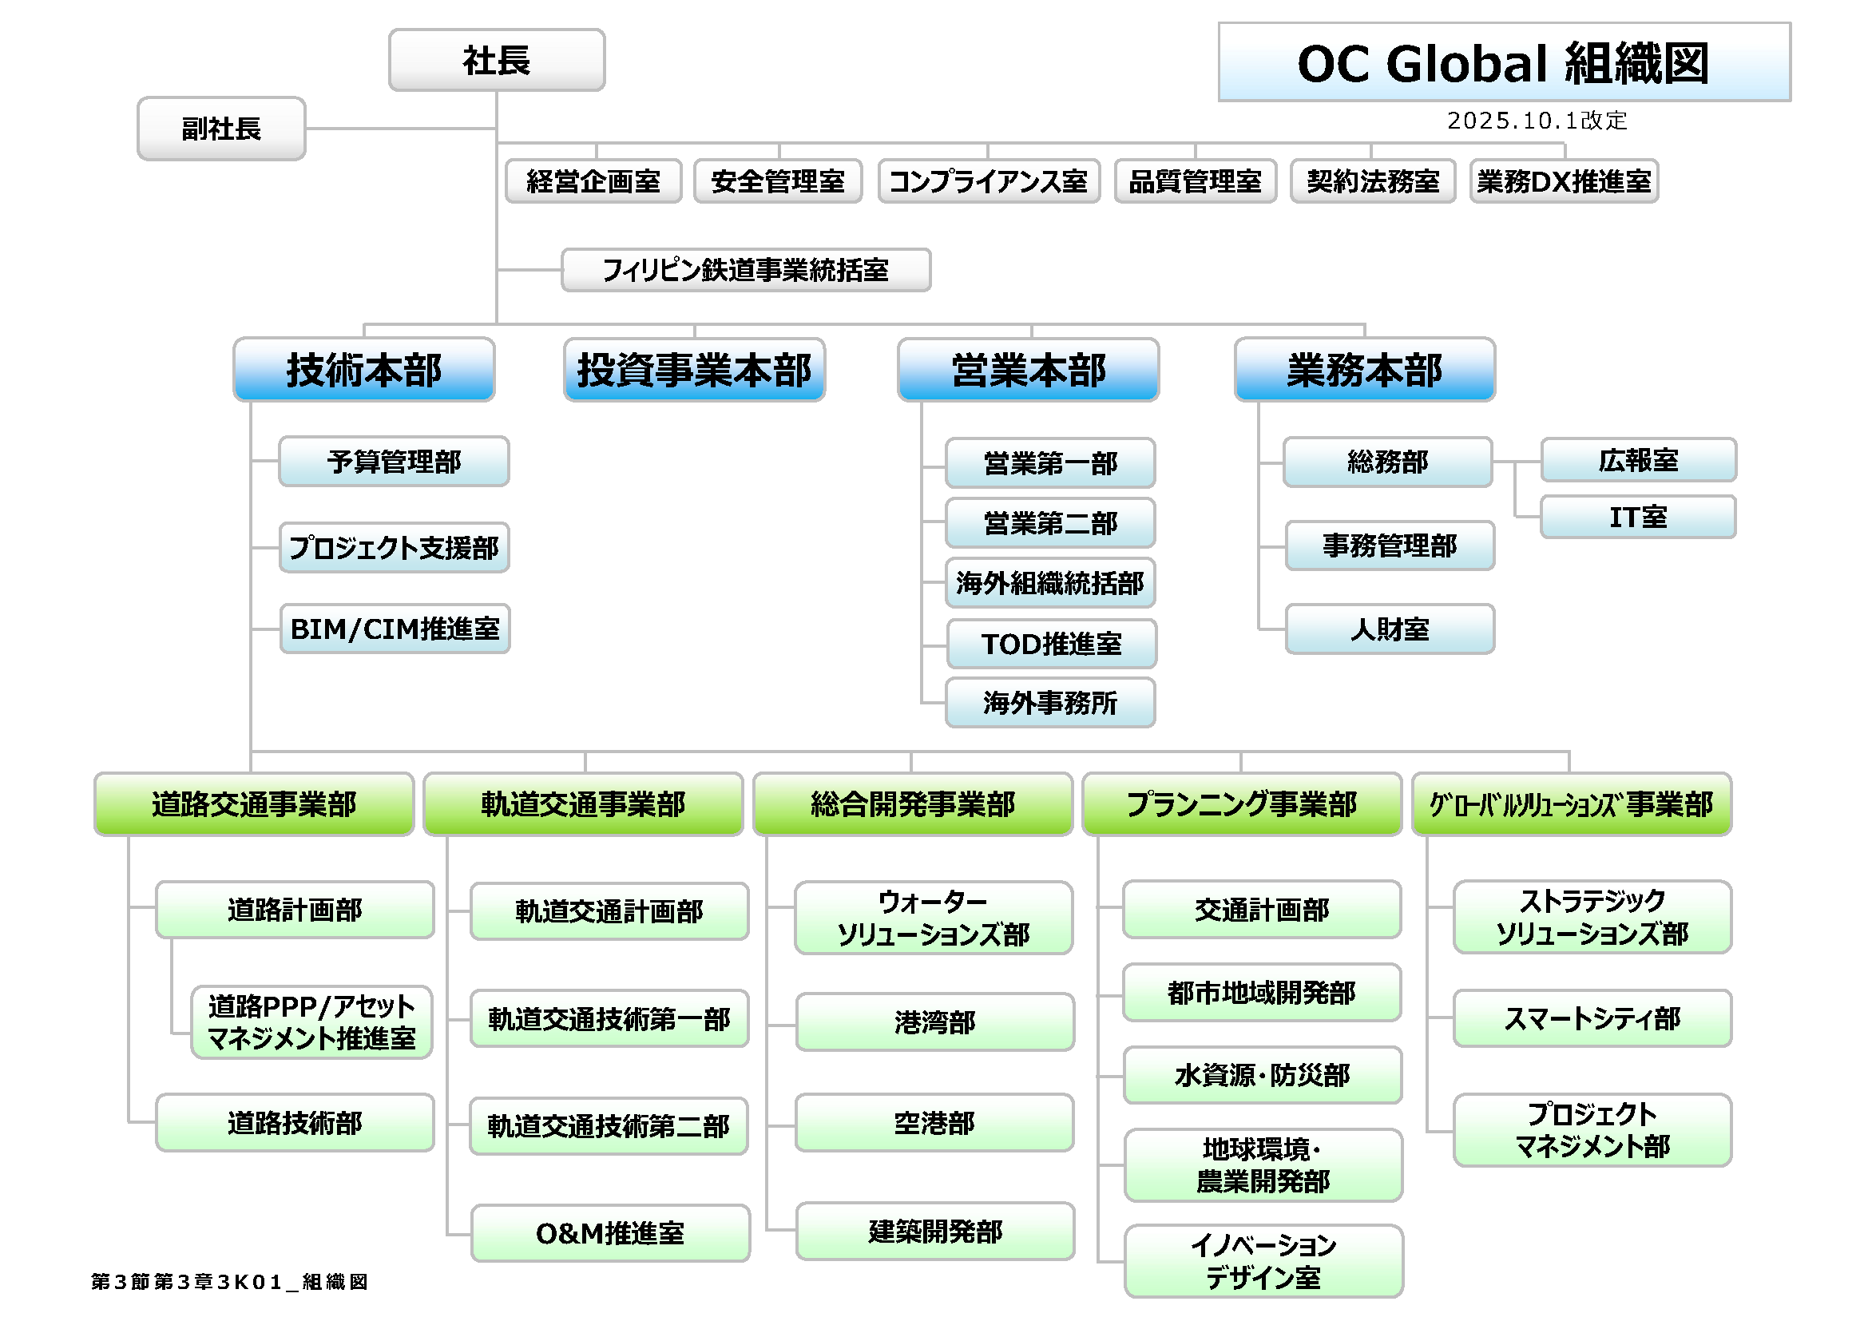
Task: Click the BIM/CIM推進室 box
Action: 395,628
